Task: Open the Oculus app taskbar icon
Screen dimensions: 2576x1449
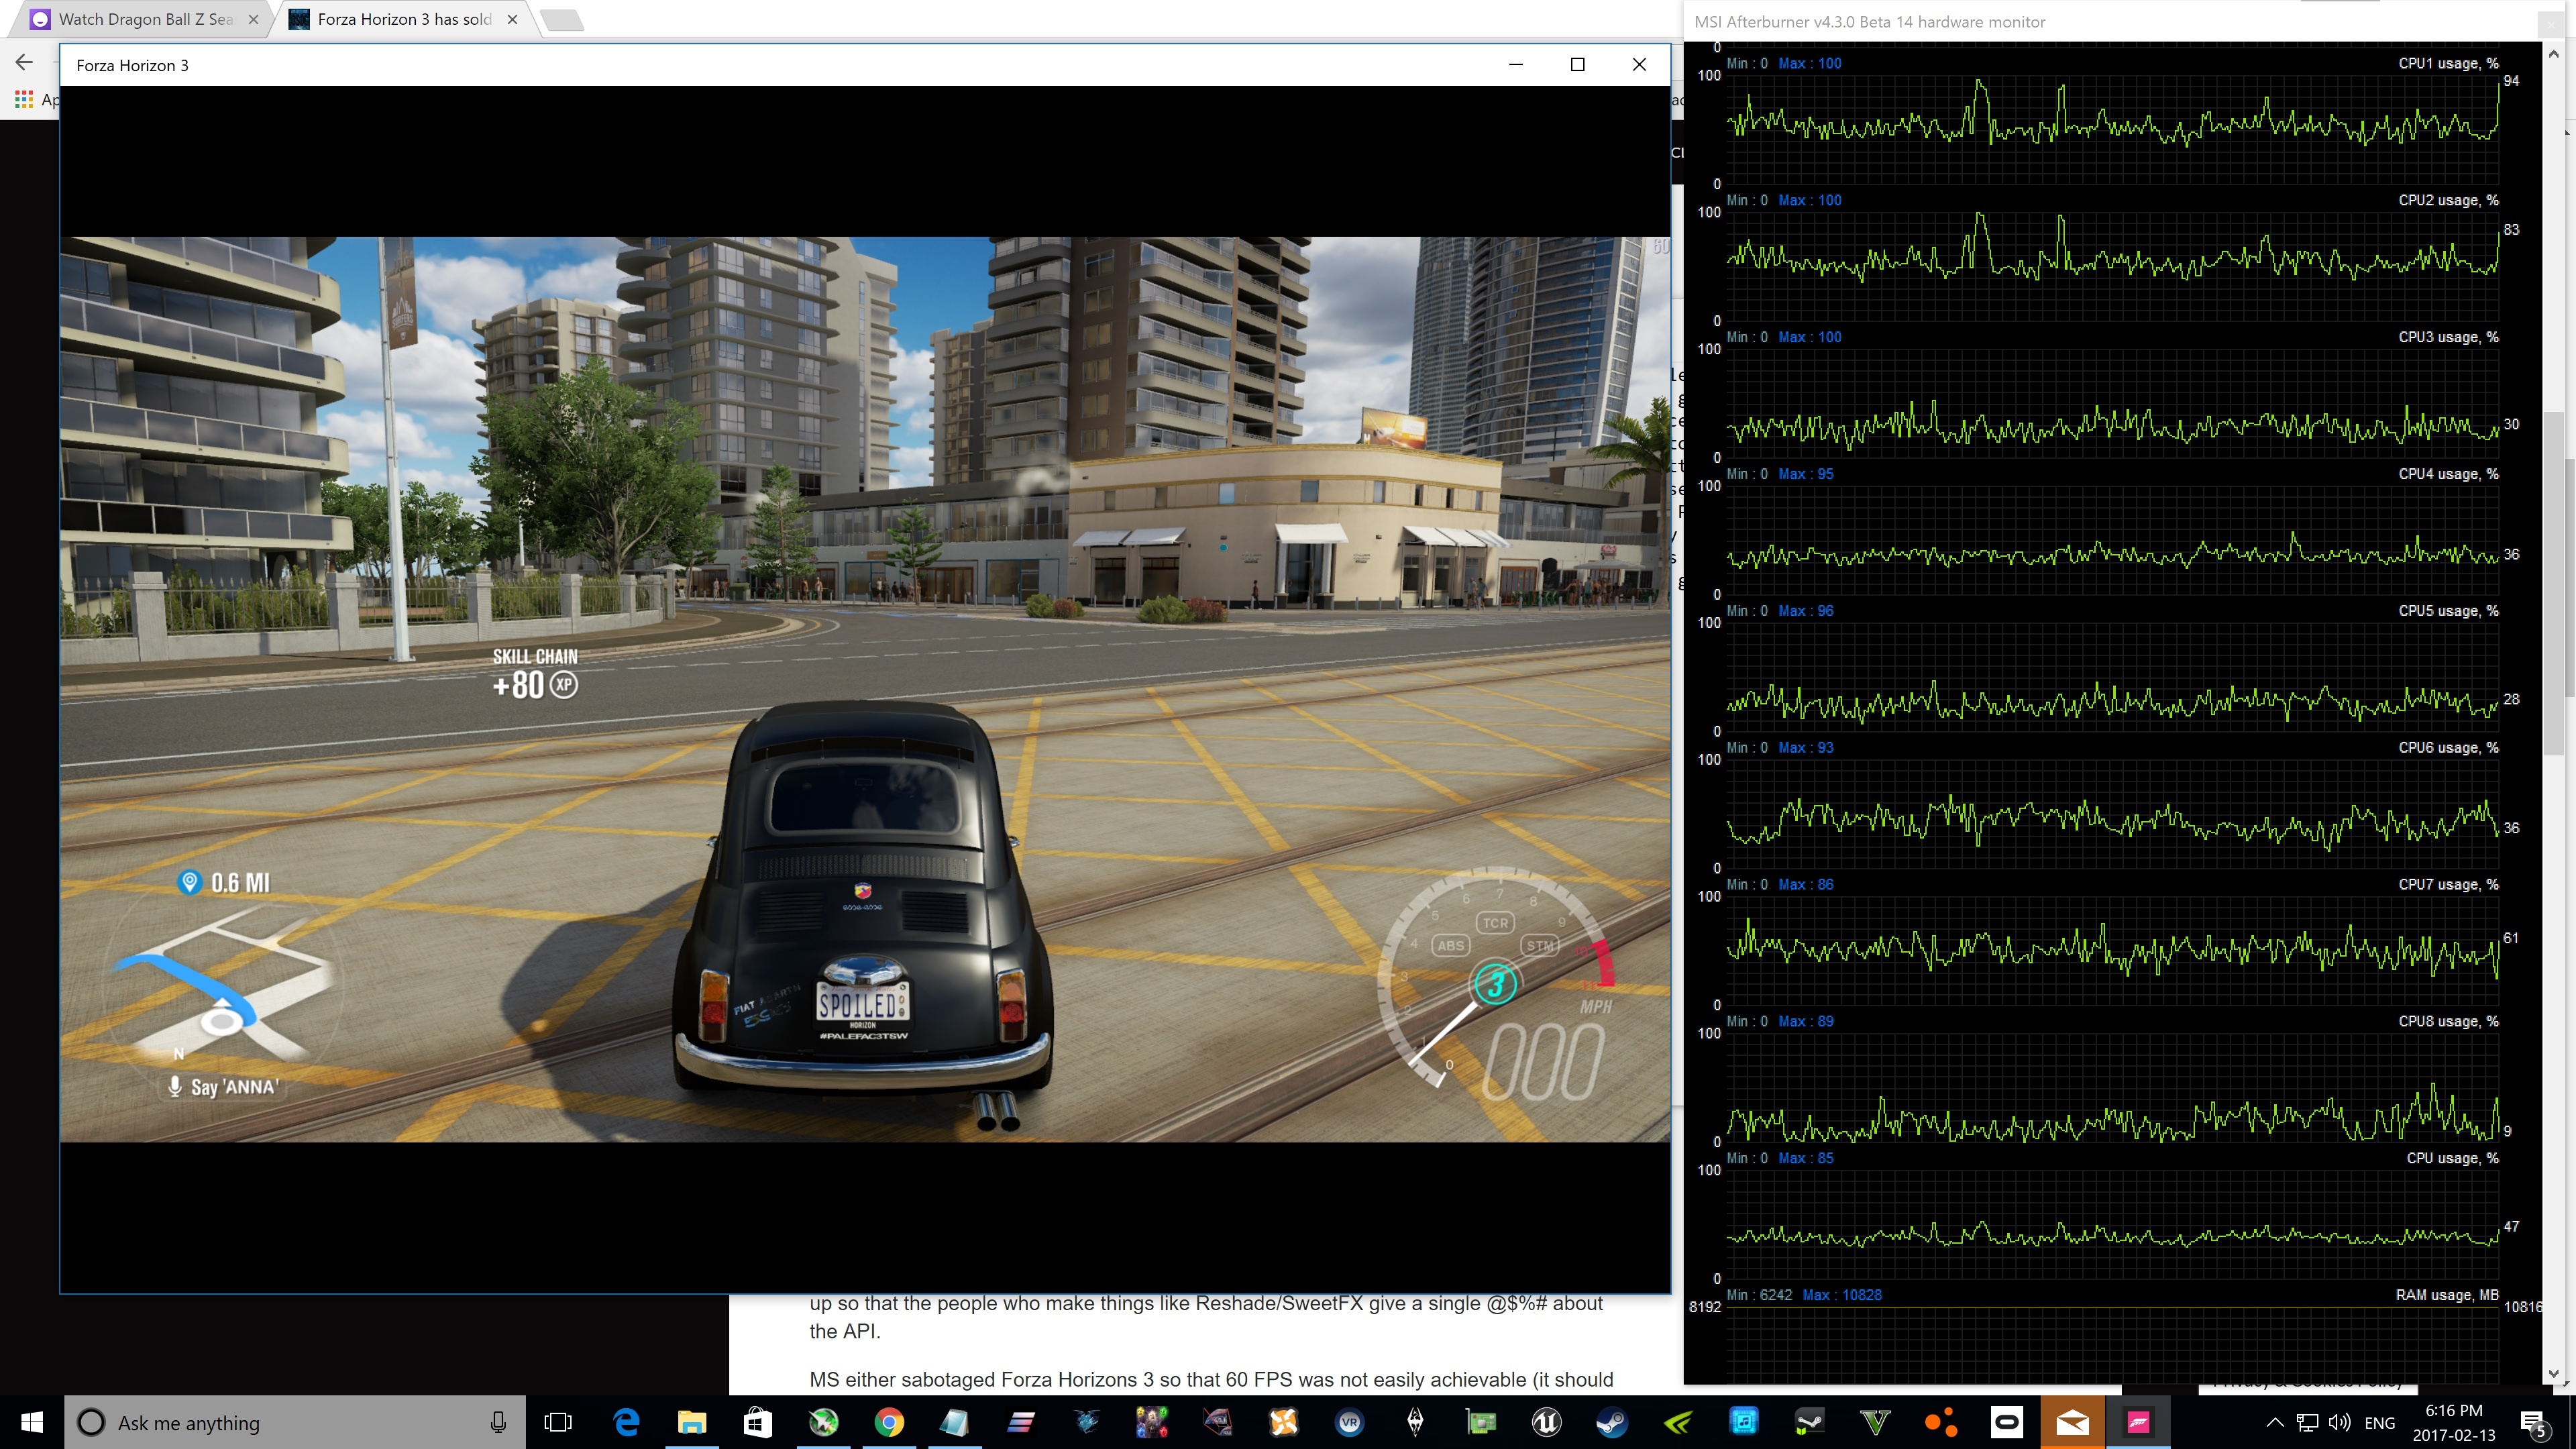Action: coord(2006,1422)
